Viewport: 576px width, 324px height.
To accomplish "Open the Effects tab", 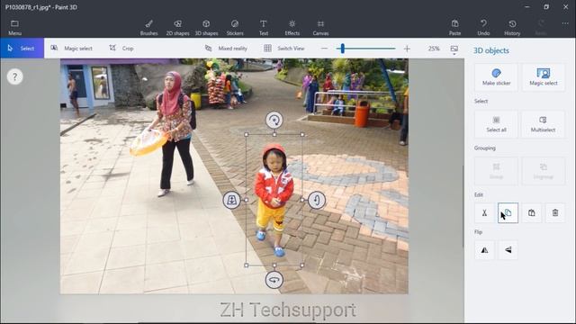I will tap(292, 28).
